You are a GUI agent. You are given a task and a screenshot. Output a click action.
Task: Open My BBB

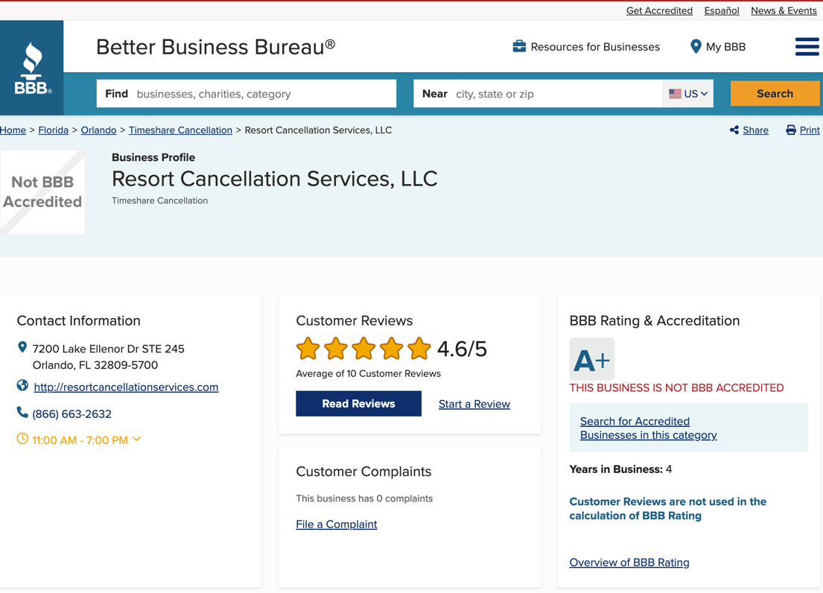[718, 47]
